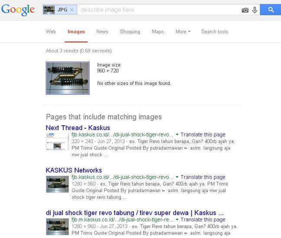The height and width of the screenshot is (238, 281).
Task: Click KASKUS Networks green URL text
Action: 122,177
